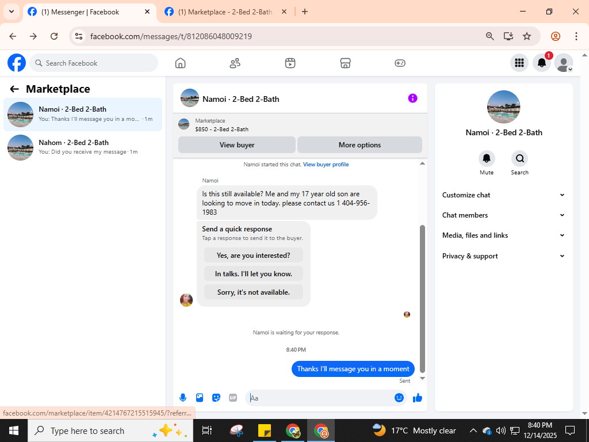Open the Windows Start menu
589x442 pixels.
coord(14,430)
